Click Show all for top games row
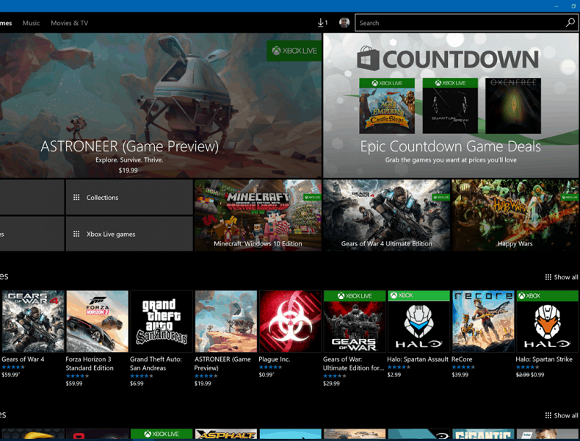Screen dimensions: 580x441 tap(562, 277)
